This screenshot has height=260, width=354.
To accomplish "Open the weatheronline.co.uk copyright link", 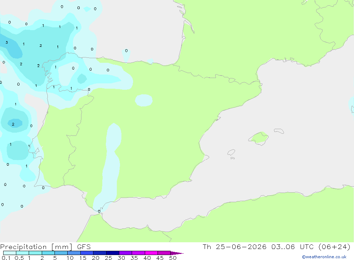I will click(324, 257).
